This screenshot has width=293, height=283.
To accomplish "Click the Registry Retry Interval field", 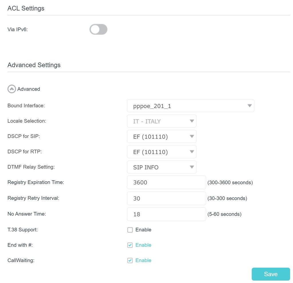I will tap(166, 198).
